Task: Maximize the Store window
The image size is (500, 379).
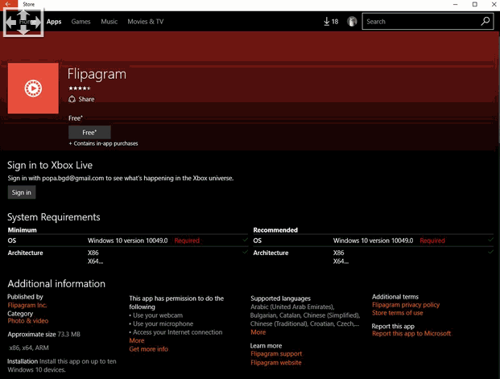Action: click(x=475, y=4)
